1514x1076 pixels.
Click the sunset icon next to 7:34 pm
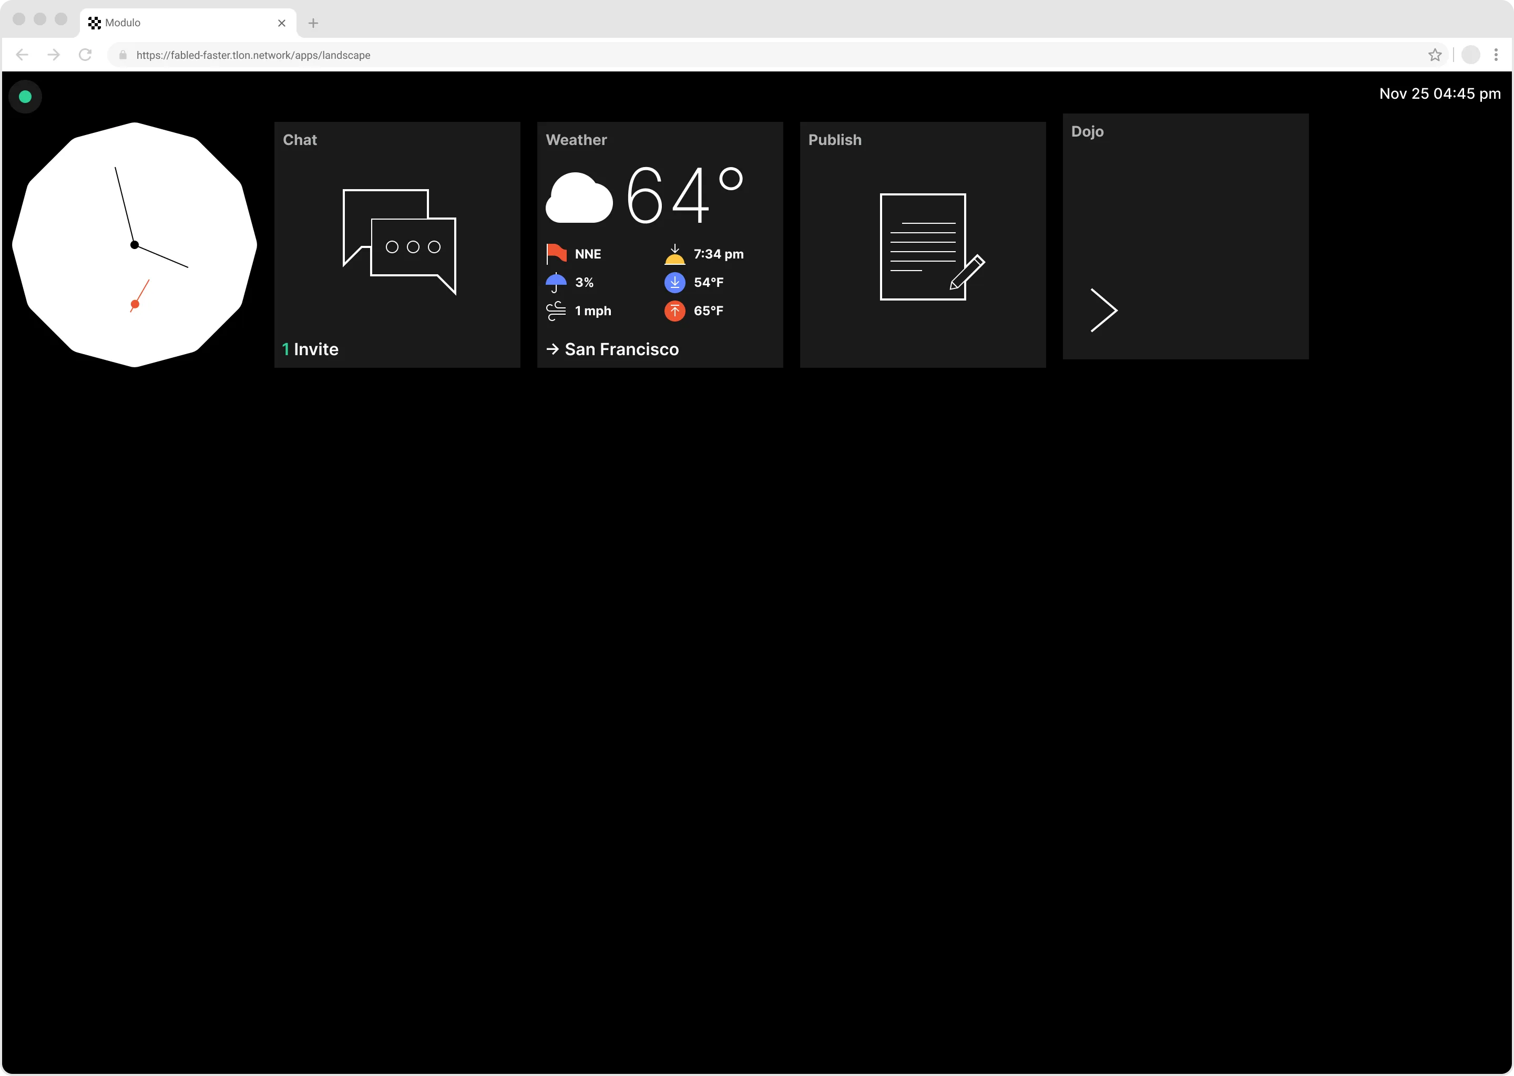point(674,254)
